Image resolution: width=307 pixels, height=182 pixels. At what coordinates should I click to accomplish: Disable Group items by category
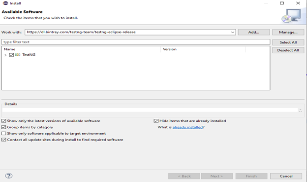pos(4,127)
